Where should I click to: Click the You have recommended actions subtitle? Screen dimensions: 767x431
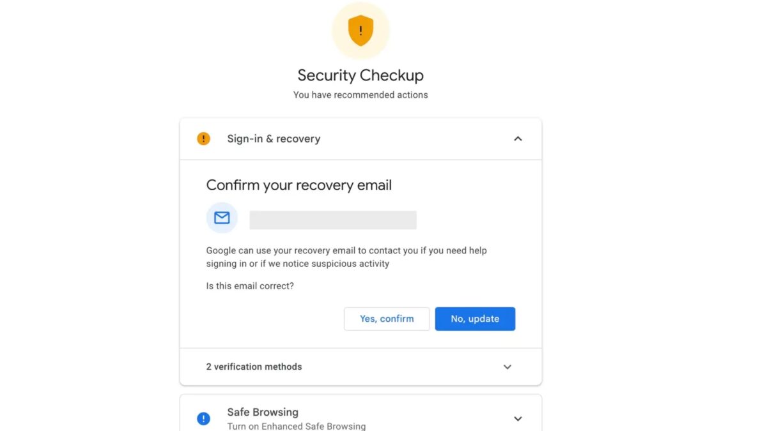tap(360, 95)
